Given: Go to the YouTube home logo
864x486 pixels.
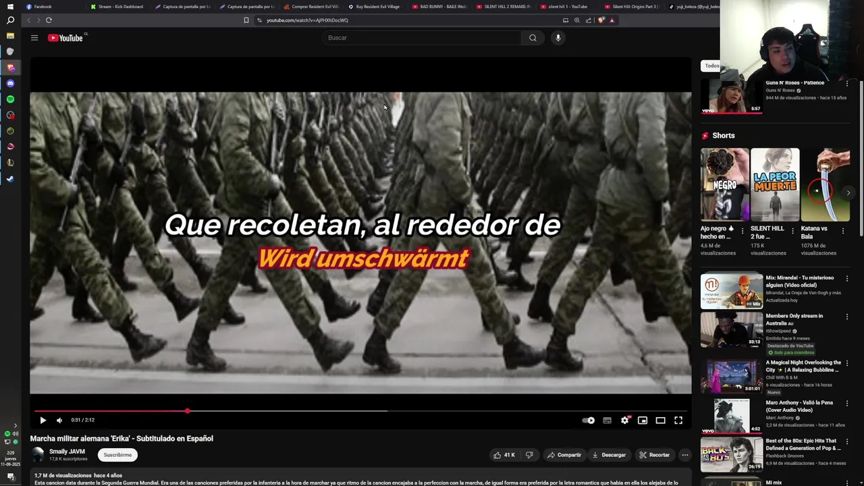Looking at the screenshot, I should [65, 38].
